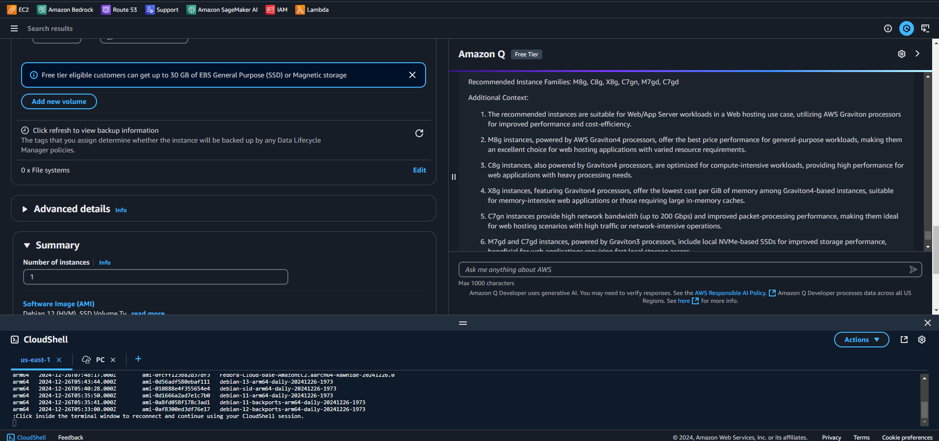This screenshot has width=939, height=441.
Task: Open the Amazon SageMaker AI shortcut
Action: [x=222, y=10]
